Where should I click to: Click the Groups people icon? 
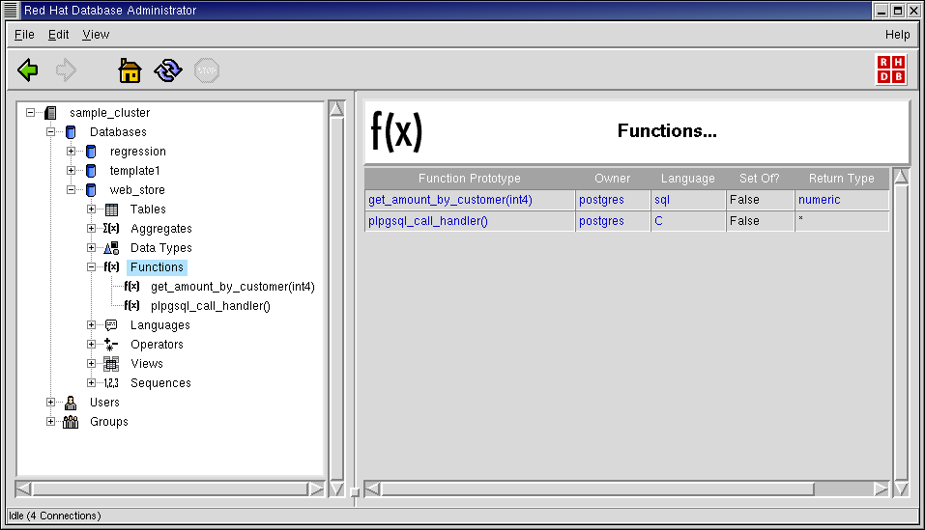tap(71, 422)
